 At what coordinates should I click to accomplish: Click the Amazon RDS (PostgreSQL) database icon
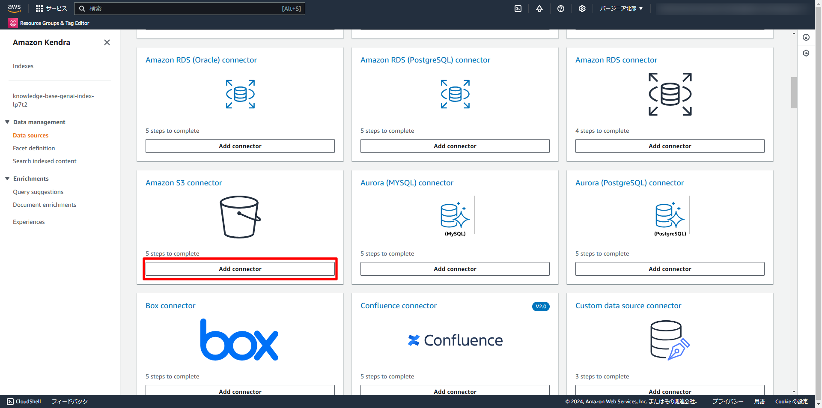coord(455,94)
